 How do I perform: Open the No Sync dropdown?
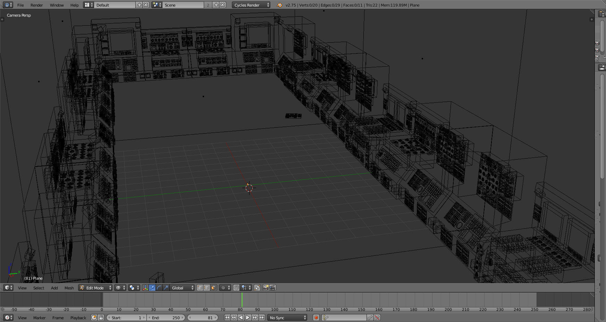(287, 317)
